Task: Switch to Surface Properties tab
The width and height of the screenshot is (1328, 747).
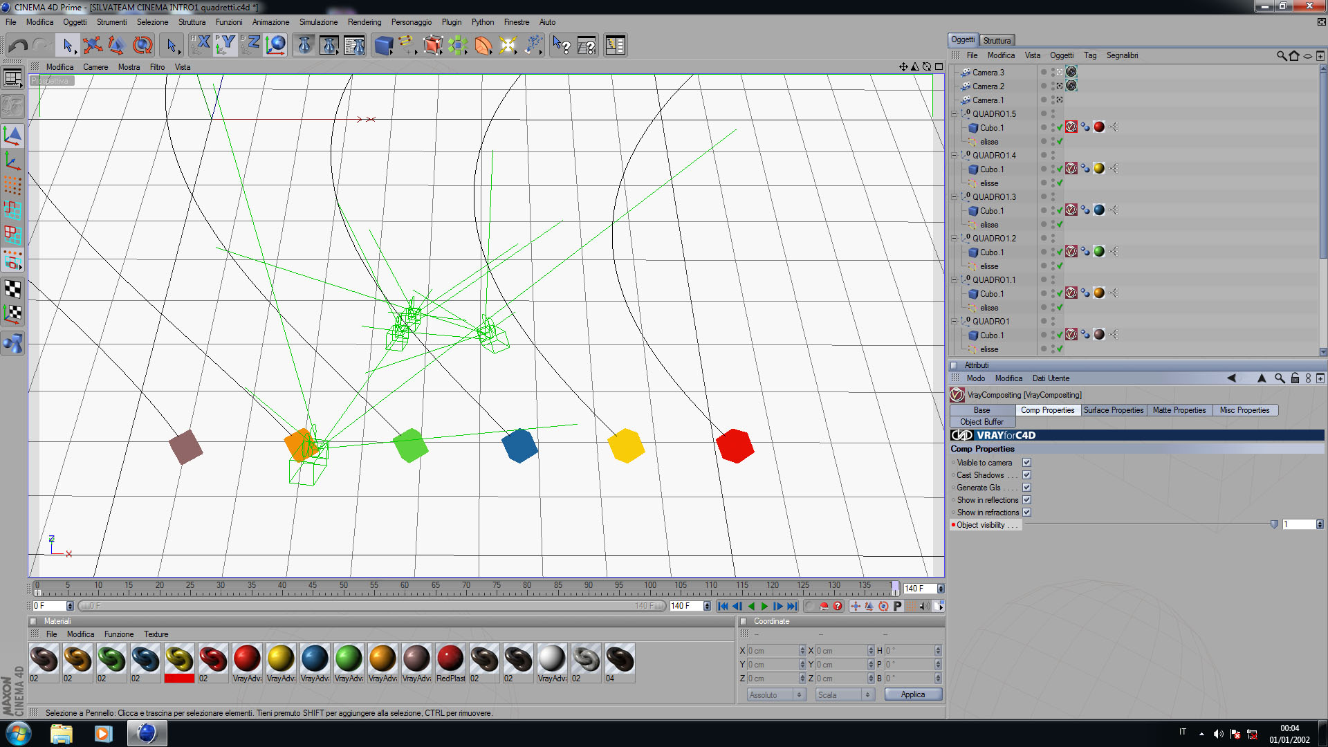Action: click(1113, 410)
